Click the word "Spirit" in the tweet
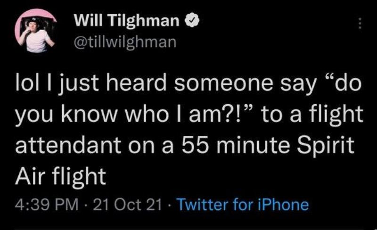377x230 pixels. (x=326, y=146)
